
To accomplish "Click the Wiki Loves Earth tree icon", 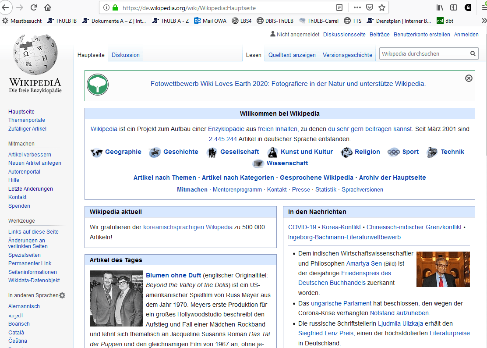I will coord(98,85).
